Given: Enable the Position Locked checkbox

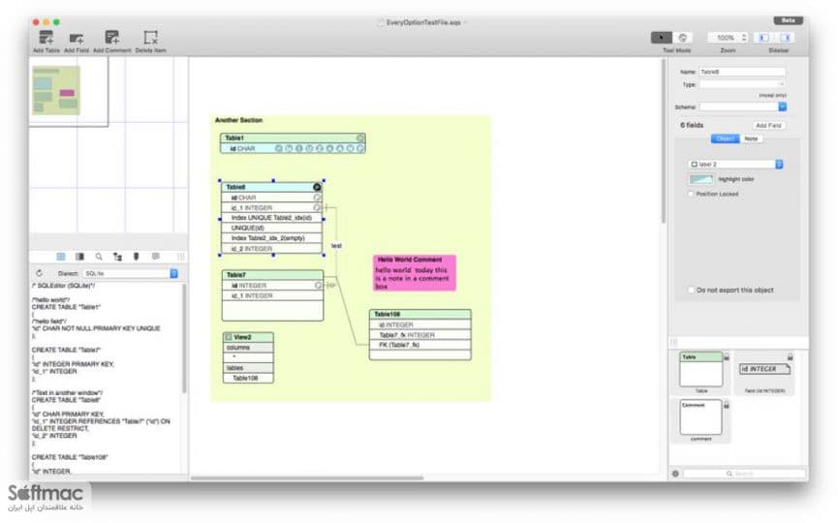Looking at the screenshot, I should [x=691, y=194].
